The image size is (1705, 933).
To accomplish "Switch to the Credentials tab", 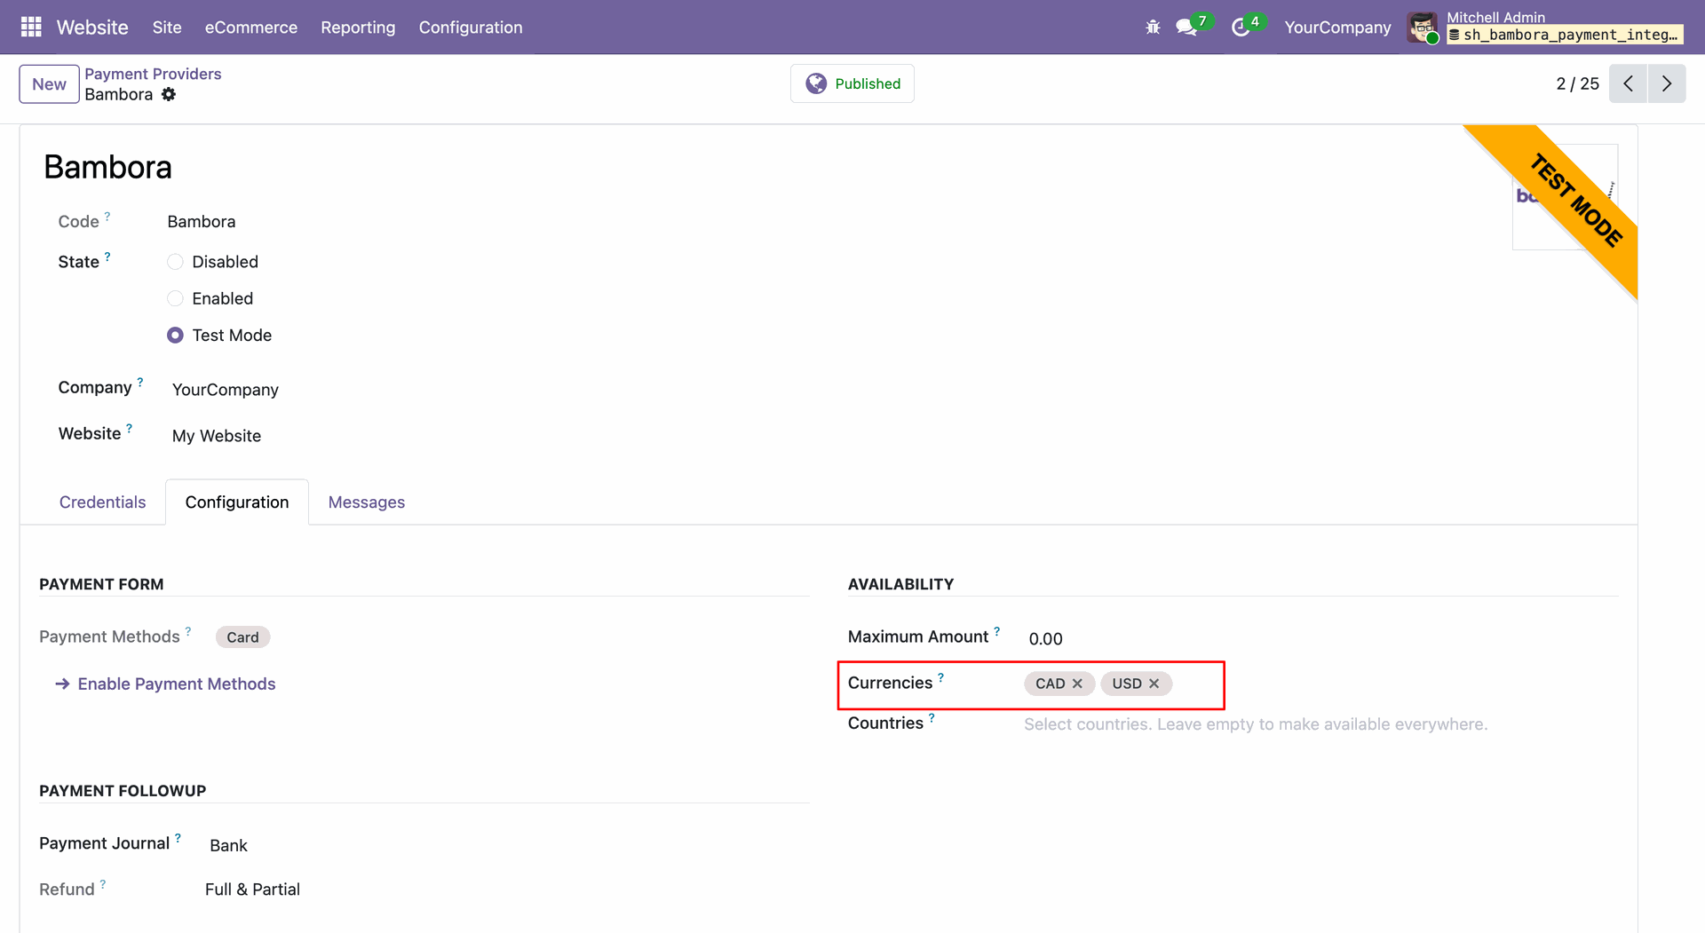I will click(x=103, y=502).
